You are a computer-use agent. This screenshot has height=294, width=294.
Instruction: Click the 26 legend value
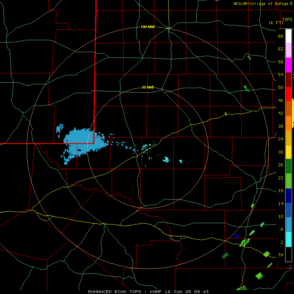281,165
